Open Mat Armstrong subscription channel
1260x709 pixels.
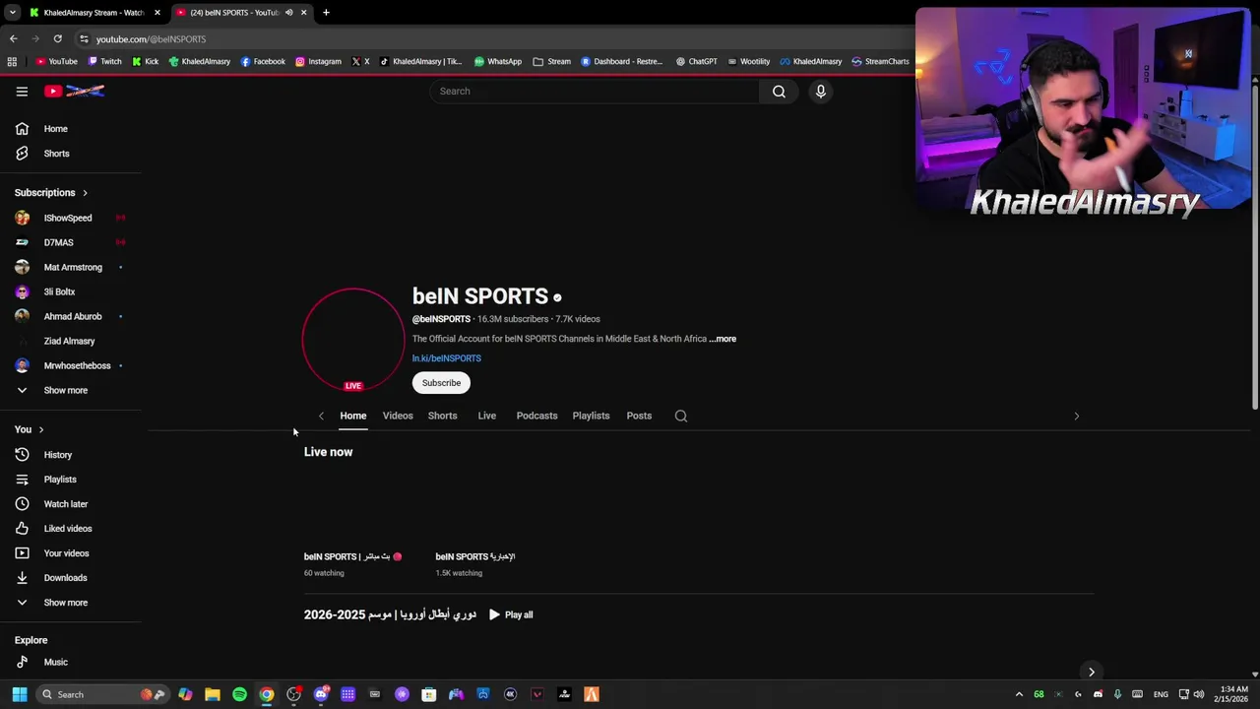click(71, 267)
